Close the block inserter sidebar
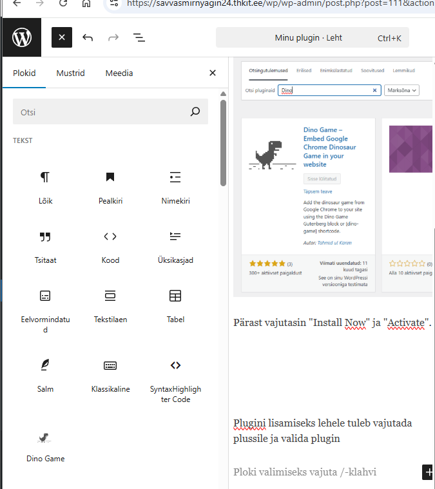 point(213,73)
